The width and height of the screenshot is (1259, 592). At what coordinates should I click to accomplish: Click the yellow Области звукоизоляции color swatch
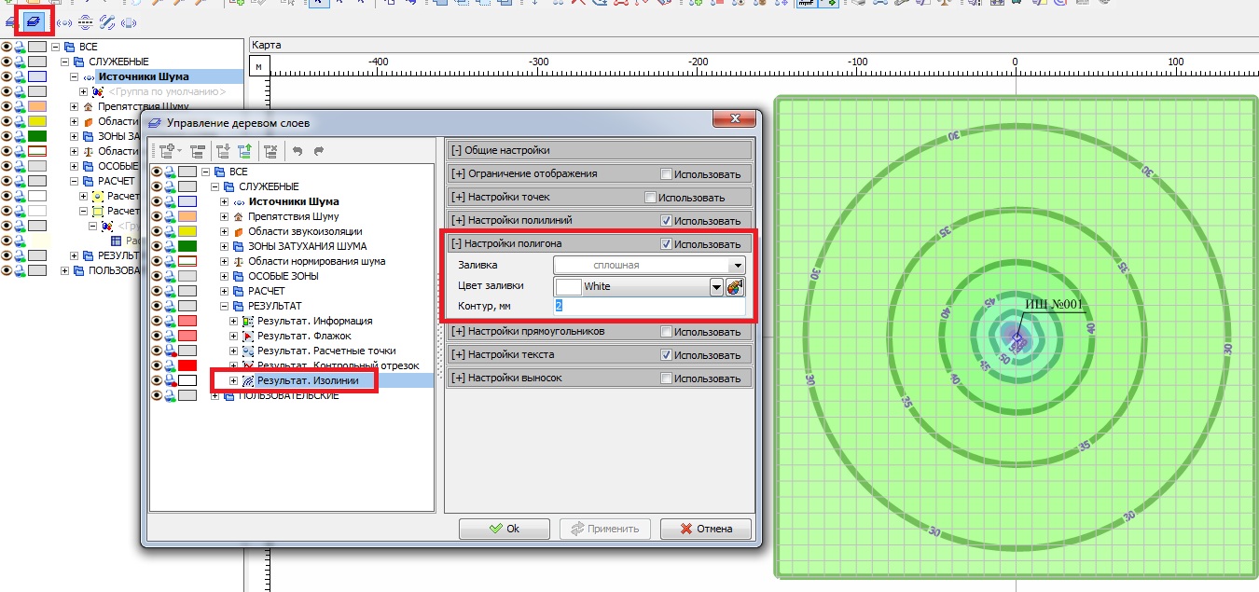tap(187, 231)
